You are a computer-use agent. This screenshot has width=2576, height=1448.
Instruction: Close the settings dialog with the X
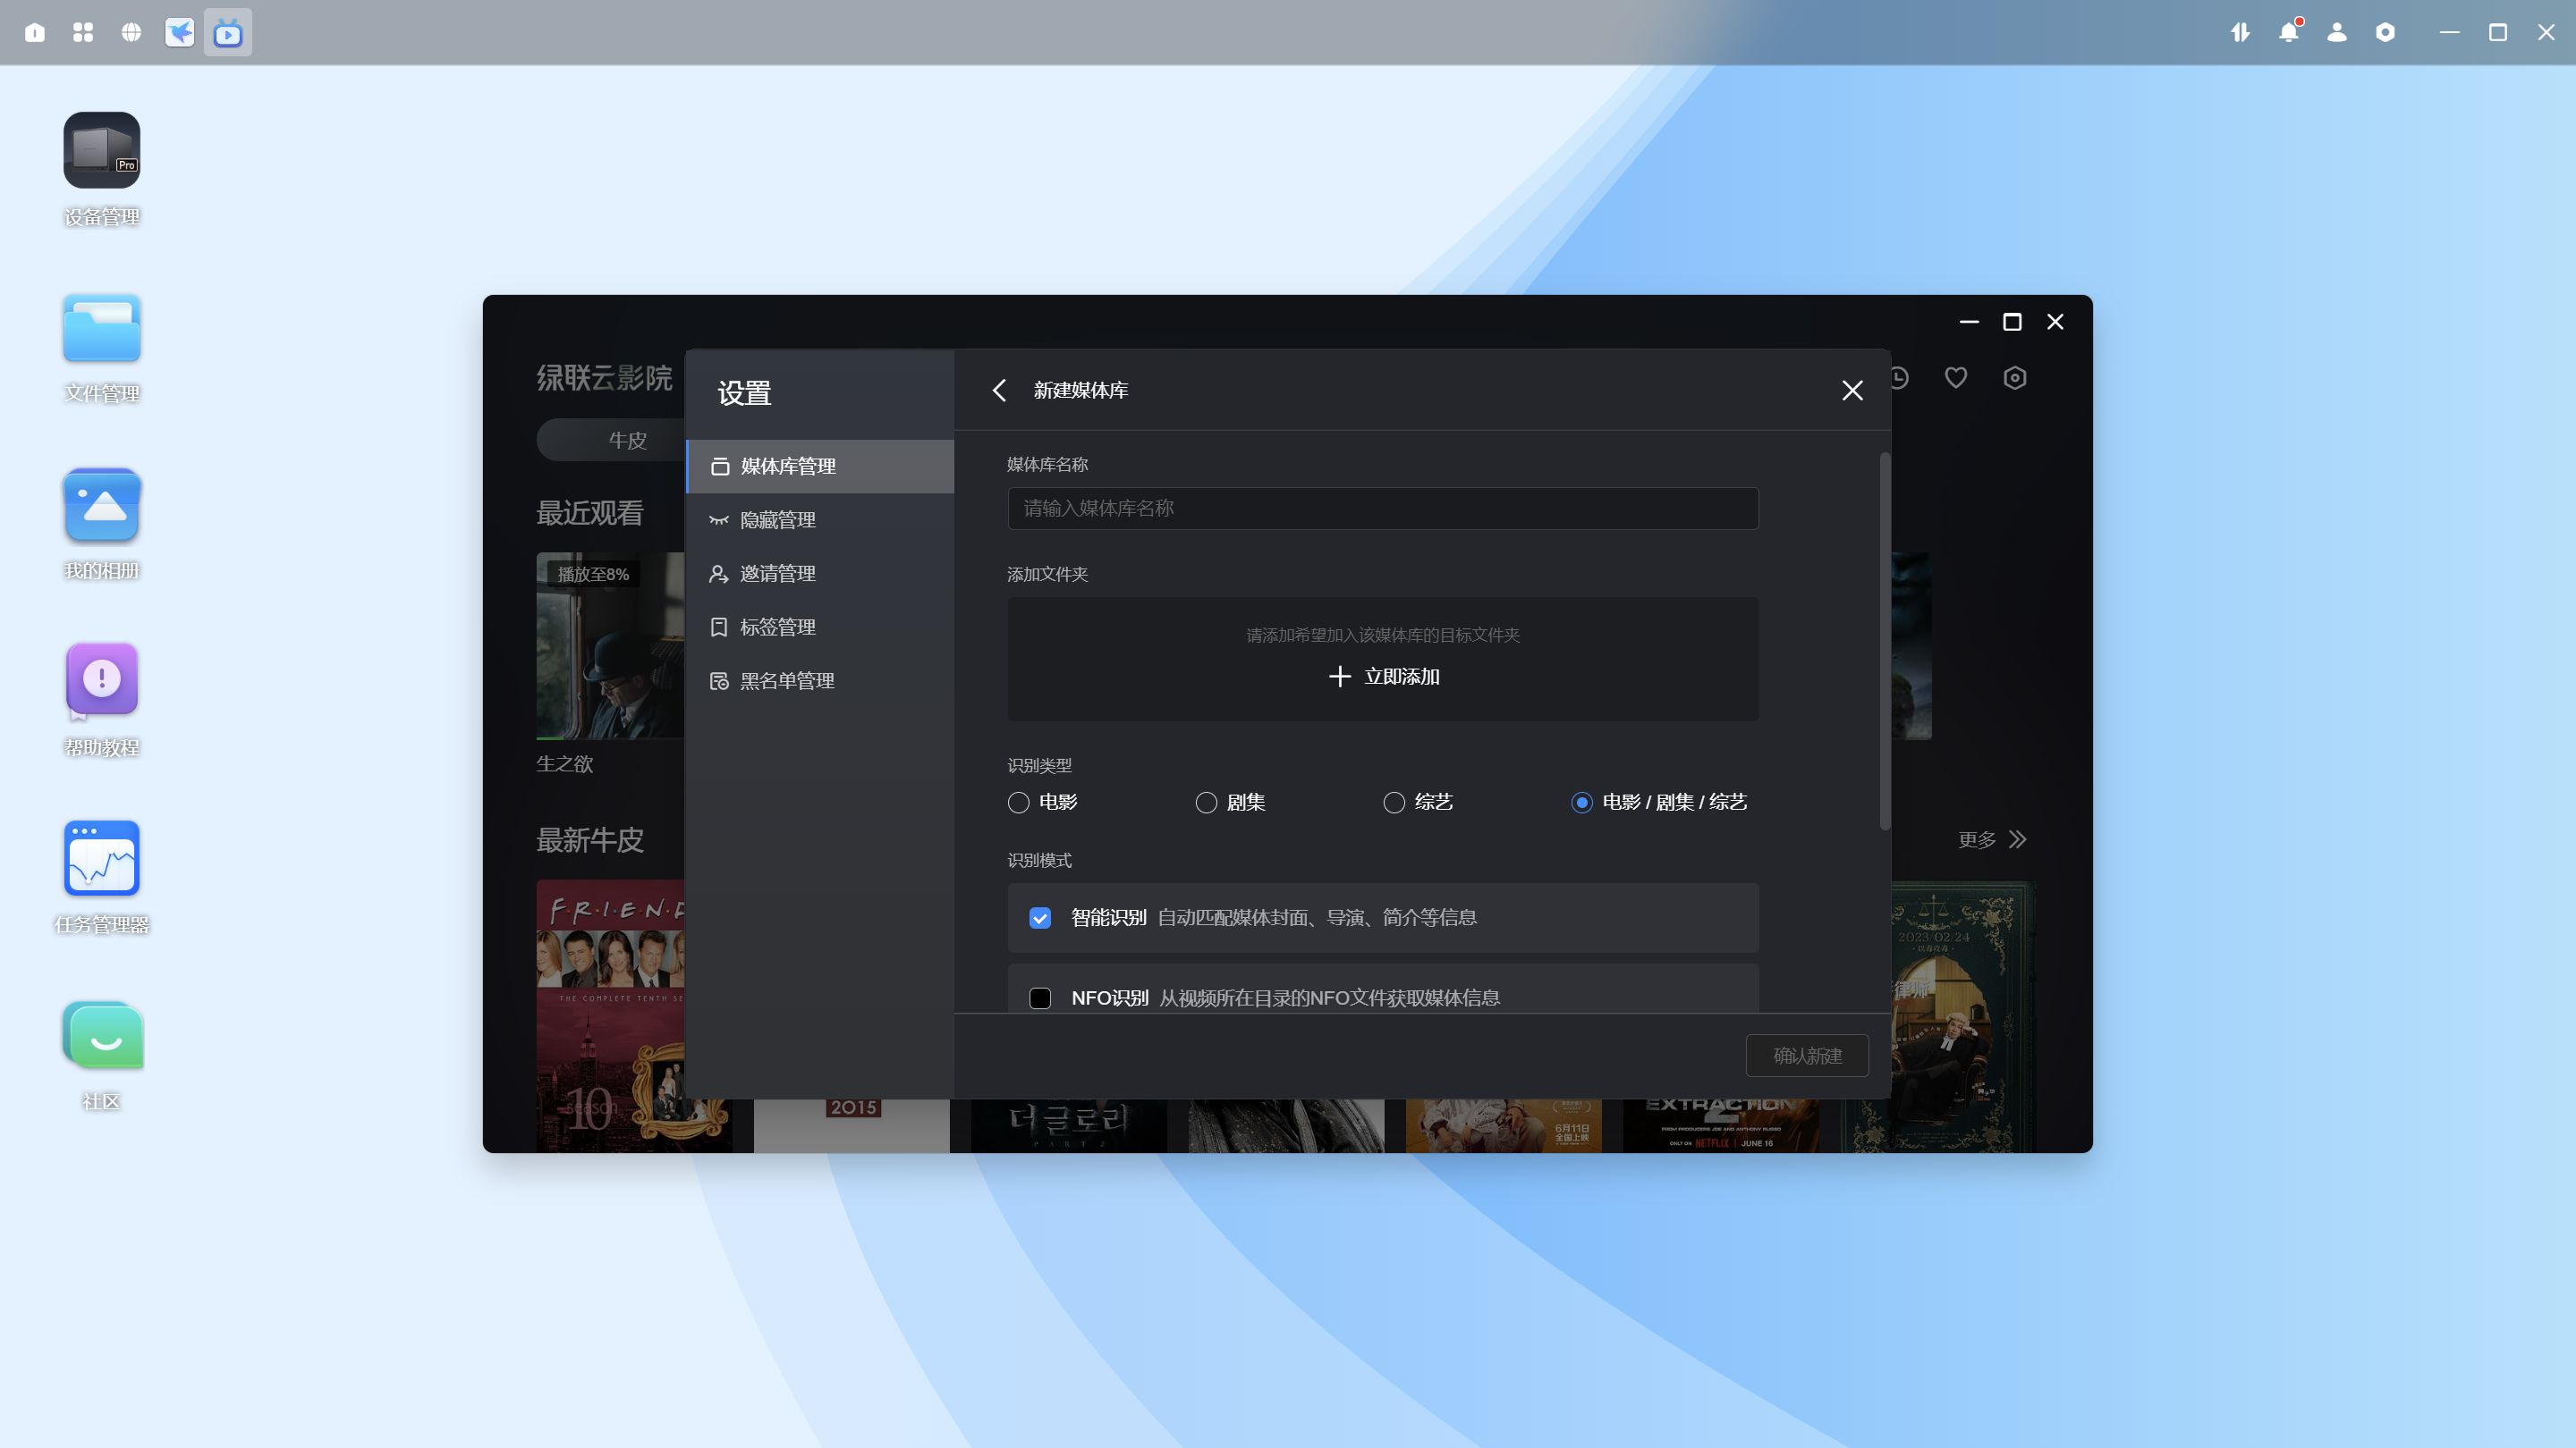pyautogui.click(x=1852, y=390)
